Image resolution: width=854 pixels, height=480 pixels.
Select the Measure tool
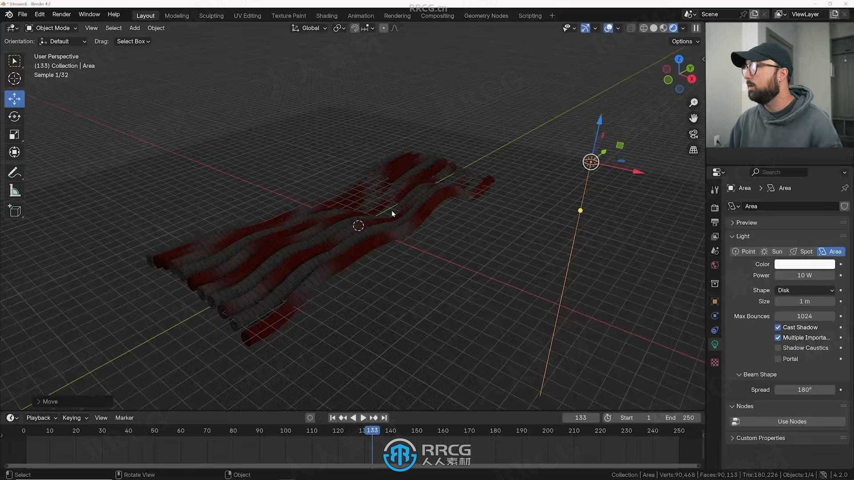coord(15,191)
